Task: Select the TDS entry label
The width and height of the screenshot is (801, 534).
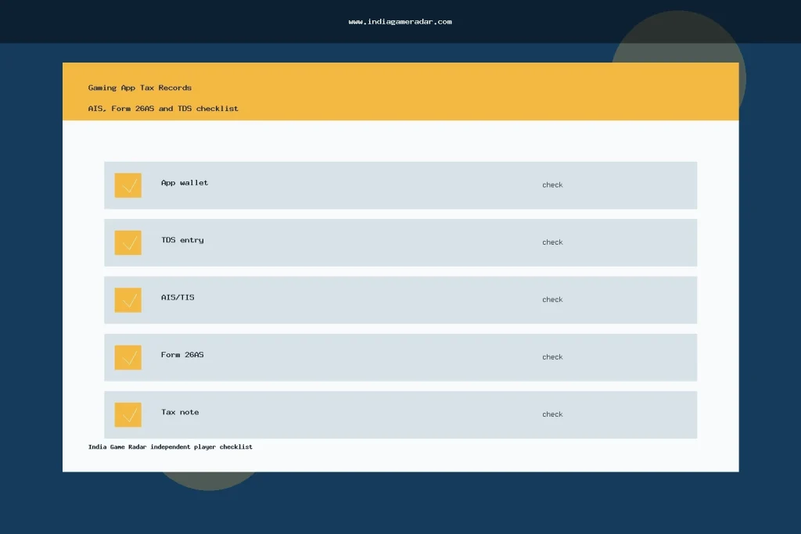Action: pyautogui.click(x=182, y=240)
